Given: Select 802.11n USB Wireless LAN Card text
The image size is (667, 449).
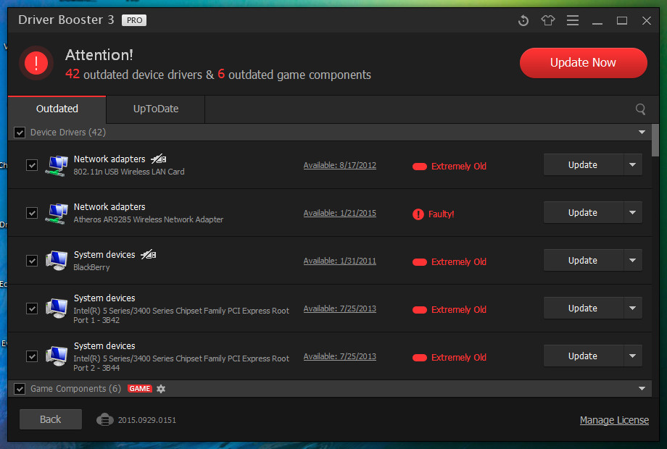Looking at the screenshot, I should (129, 172).
